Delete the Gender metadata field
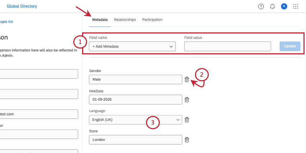The height and width of the screenshot is (153, 306). coord(187,79)
